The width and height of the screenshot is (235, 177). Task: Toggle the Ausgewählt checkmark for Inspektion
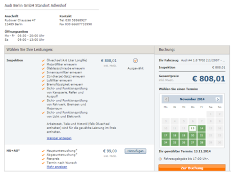135,60
